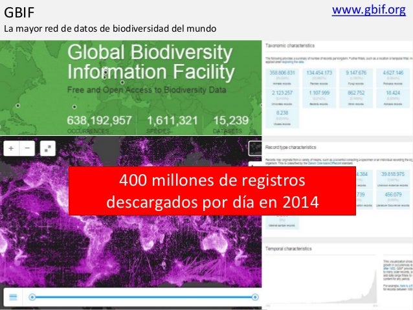The height and width of the screenshot is (310, 413).
Task: Click the GBIF slide title
Action: coord(19,12)
